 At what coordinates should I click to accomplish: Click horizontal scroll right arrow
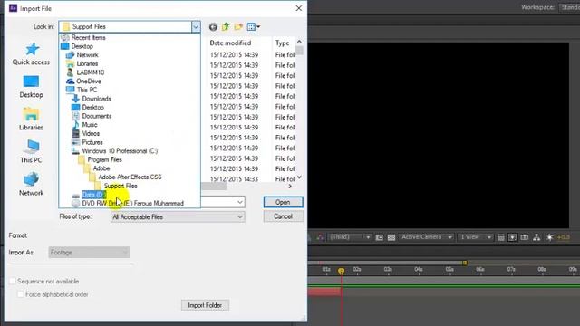(290, 186)
